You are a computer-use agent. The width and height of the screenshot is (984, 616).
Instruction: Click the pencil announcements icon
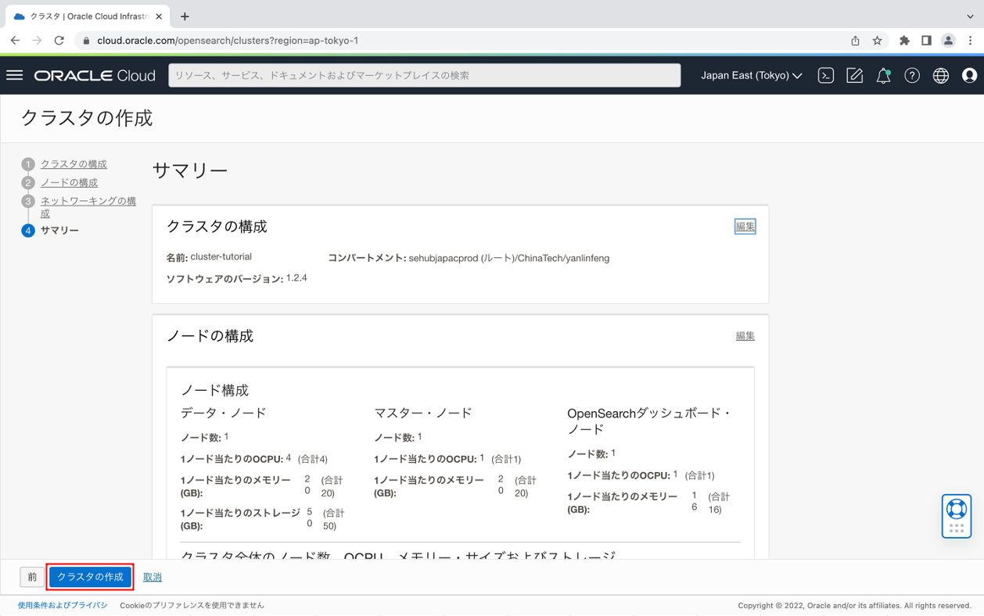(854, 75)
